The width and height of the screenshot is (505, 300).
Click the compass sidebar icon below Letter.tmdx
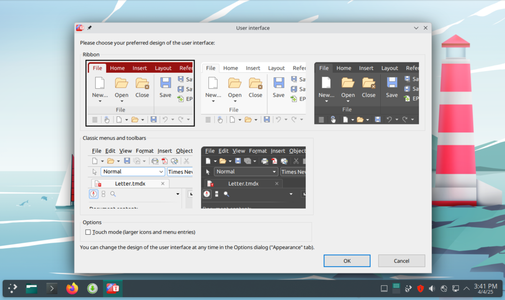pyautogui.click(x=93, y=194)
